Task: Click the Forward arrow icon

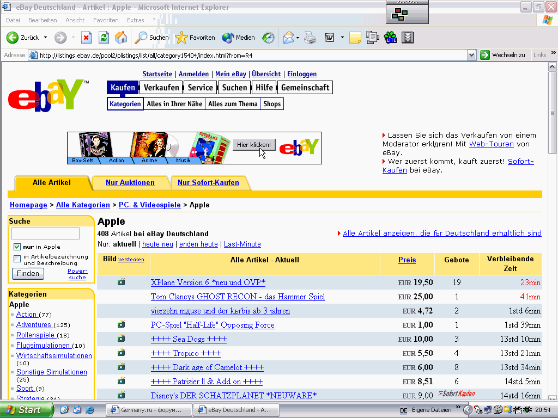Action: coord(60,38)
